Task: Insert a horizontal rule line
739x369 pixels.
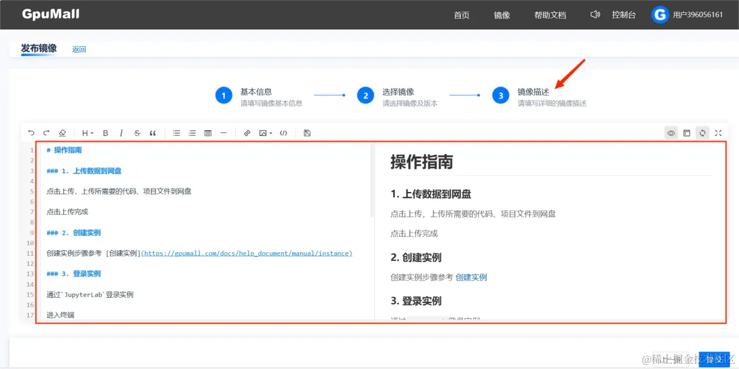Action: 224,133
